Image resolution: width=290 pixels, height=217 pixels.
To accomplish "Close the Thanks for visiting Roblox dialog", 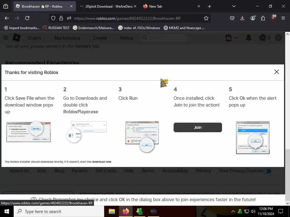I will (276, 72).
